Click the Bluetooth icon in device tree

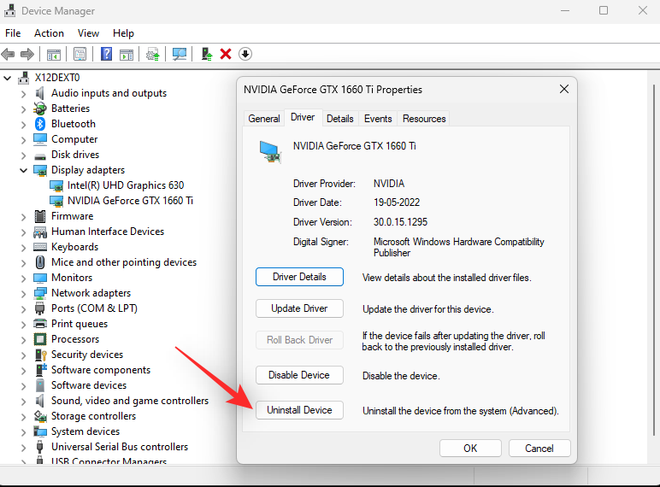coord(40,124)
